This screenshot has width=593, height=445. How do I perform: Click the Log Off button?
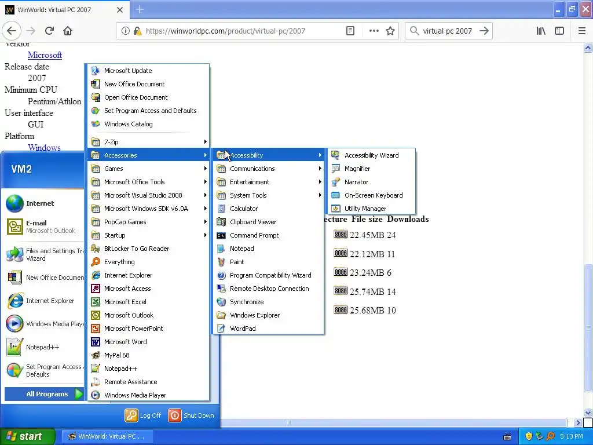click(x=144, y=415)
